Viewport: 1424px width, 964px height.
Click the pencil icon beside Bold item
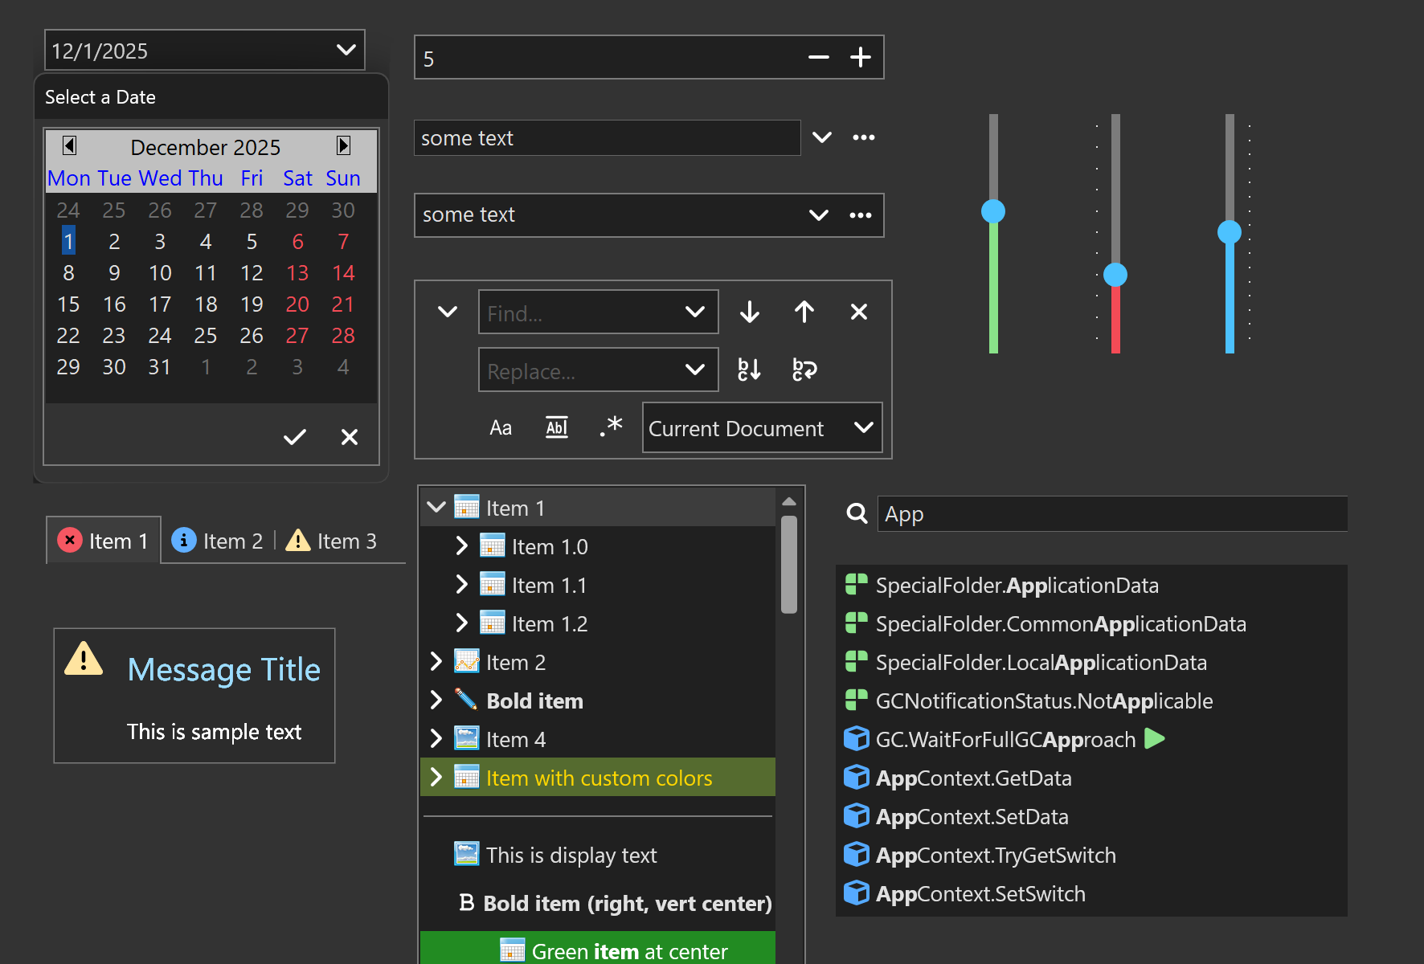[x=465, y=700]
